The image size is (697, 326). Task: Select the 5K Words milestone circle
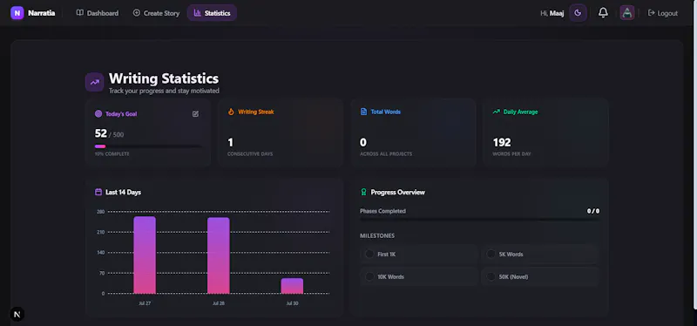[x=491, y=254]
